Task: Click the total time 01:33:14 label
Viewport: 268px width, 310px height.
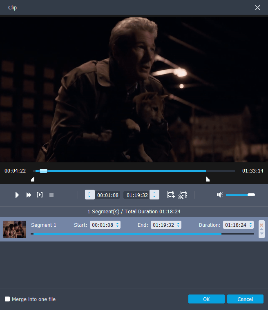Action: click(x=253, y=171)
